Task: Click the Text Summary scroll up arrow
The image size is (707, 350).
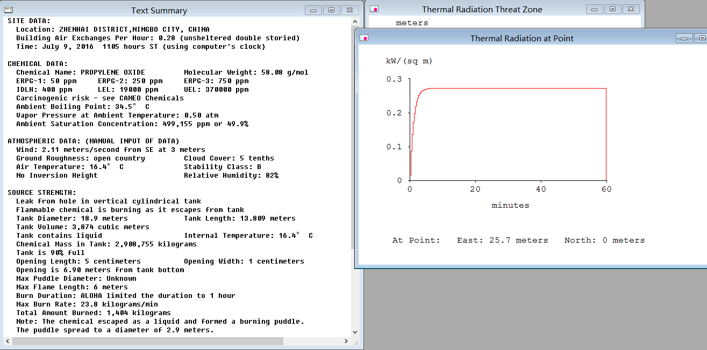Action: click(x=355, y=21)
